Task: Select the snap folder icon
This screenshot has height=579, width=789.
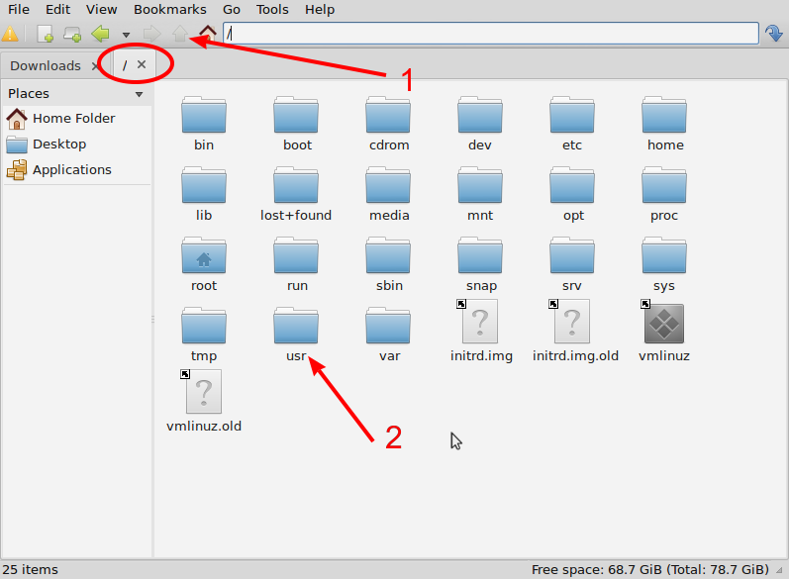Action: click(x=480, y=256)
